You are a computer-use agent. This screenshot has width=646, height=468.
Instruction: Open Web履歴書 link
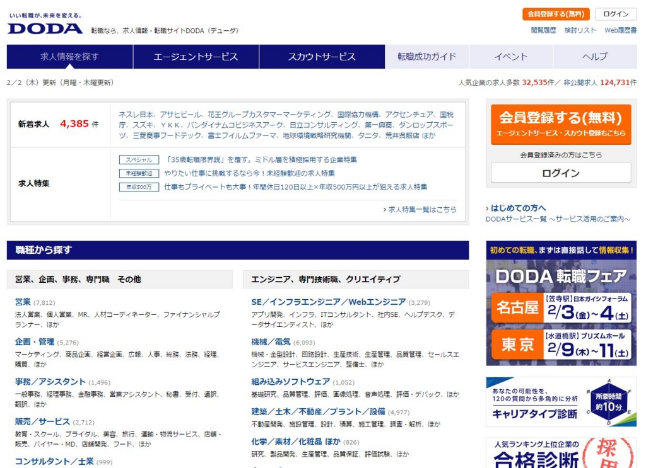(x=621, y=30)
